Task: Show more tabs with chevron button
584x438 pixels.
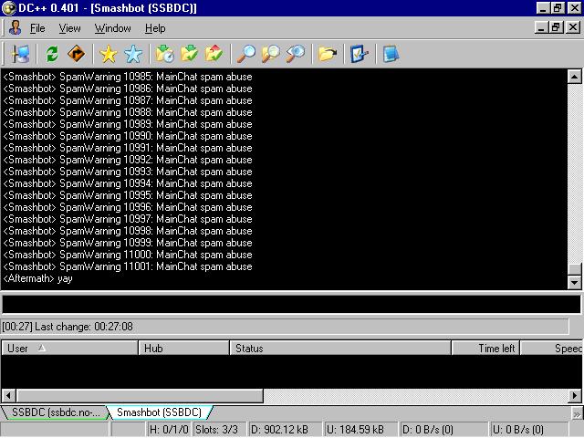Action: 577,413
